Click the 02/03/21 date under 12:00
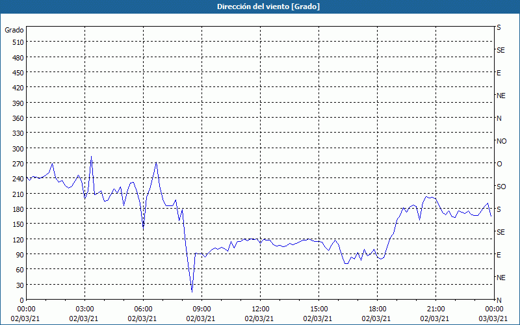The height and width of the screenshot is (325, 520). click(259, 318)
